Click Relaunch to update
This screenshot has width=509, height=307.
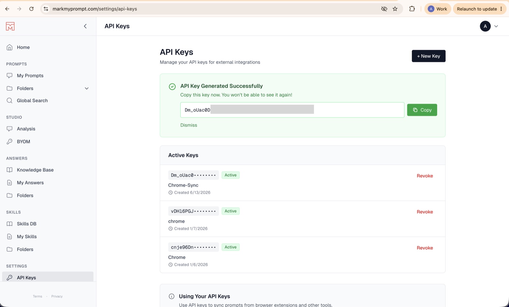(x=477, y=9)
